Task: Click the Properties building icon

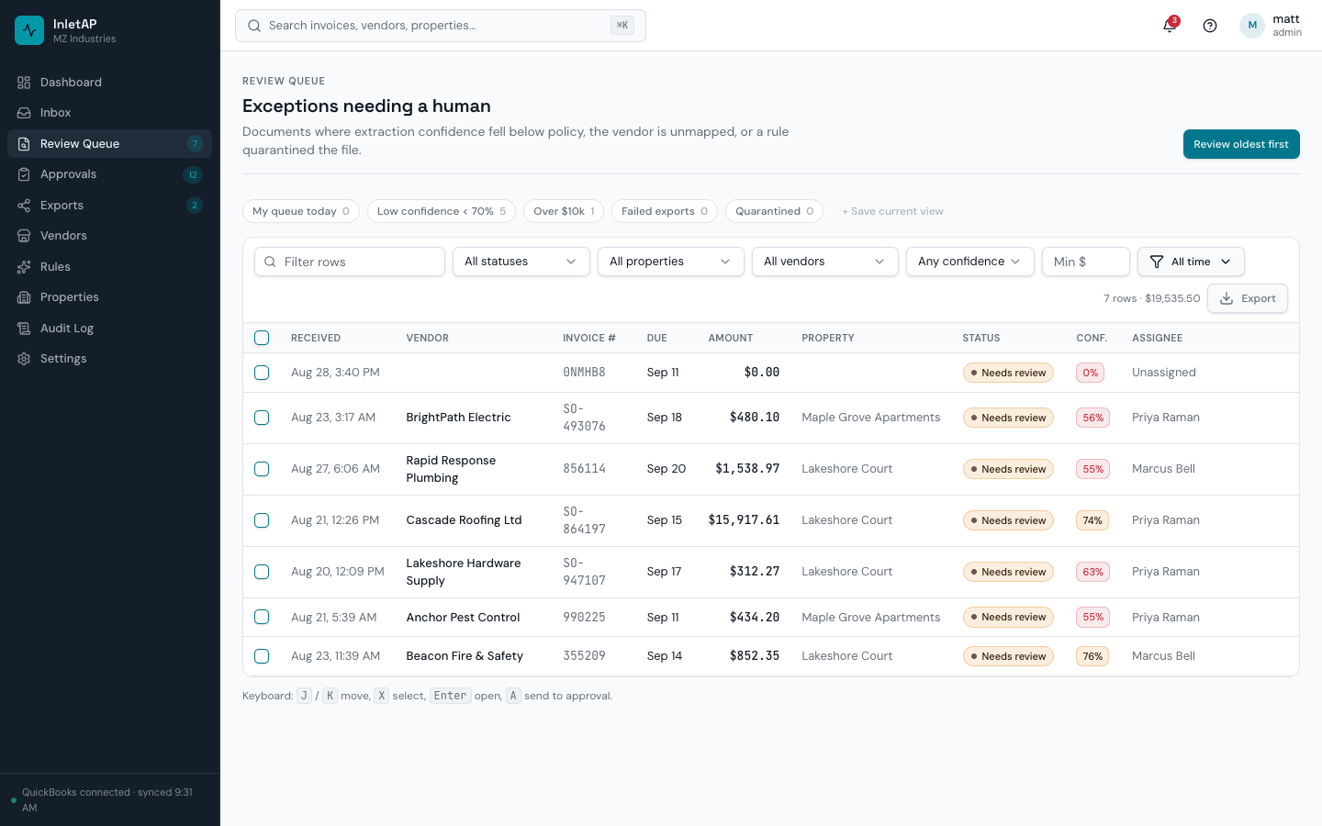Action: click(x=24, y=297)
